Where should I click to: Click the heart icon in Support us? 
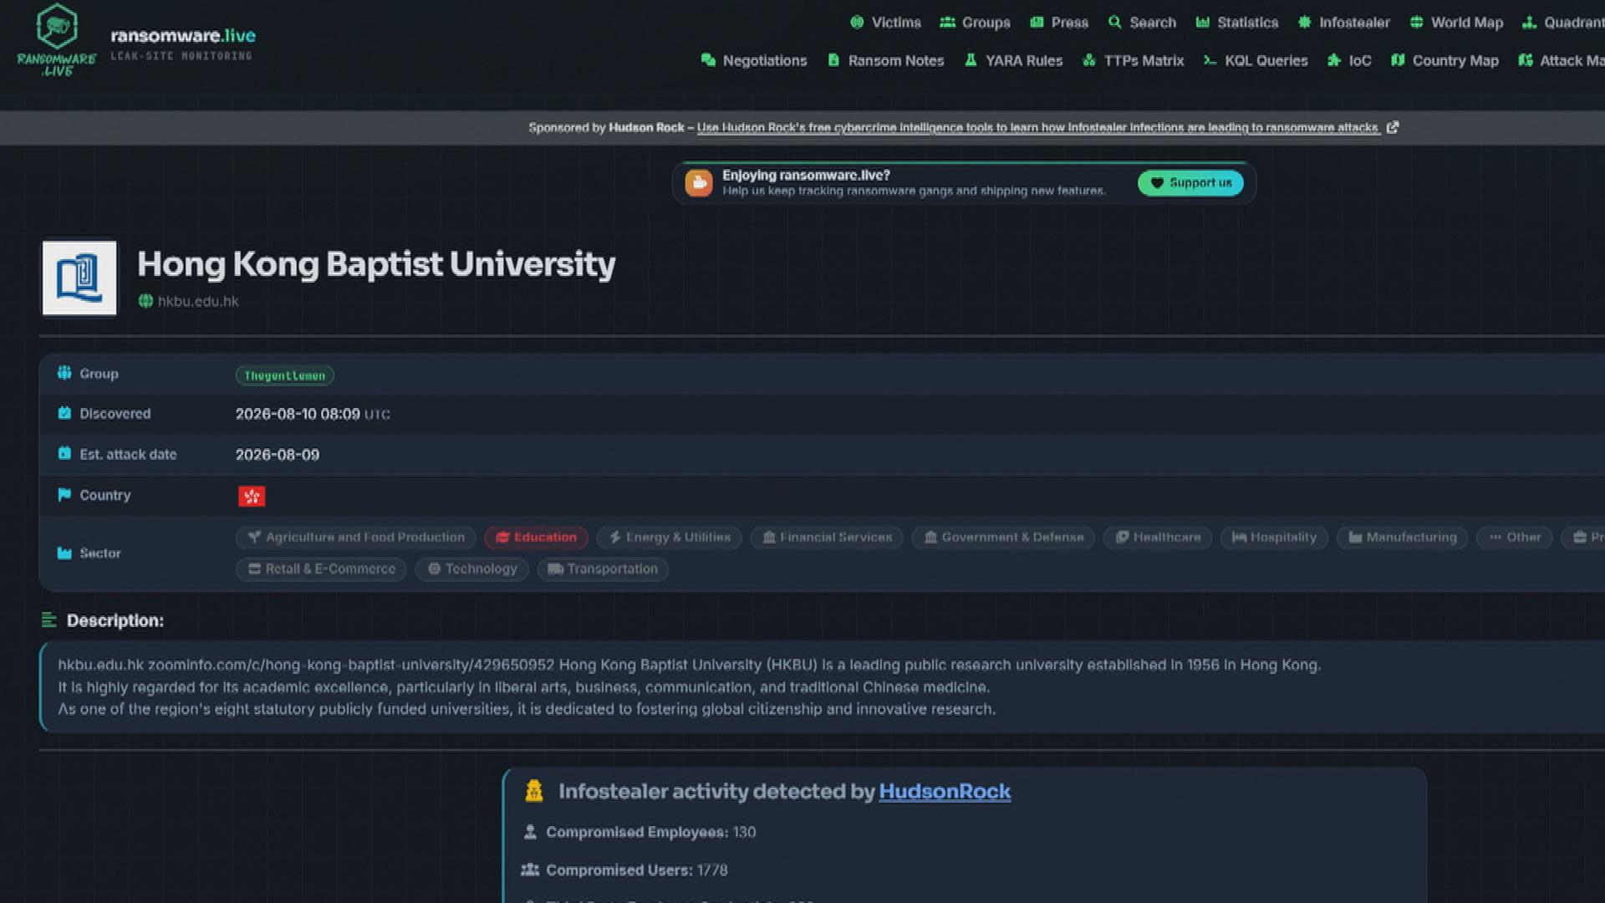tap(1157, 183)
